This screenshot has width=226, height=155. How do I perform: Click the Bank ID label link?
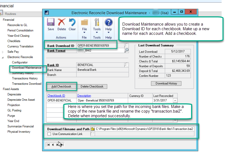(x=53, y=65)
